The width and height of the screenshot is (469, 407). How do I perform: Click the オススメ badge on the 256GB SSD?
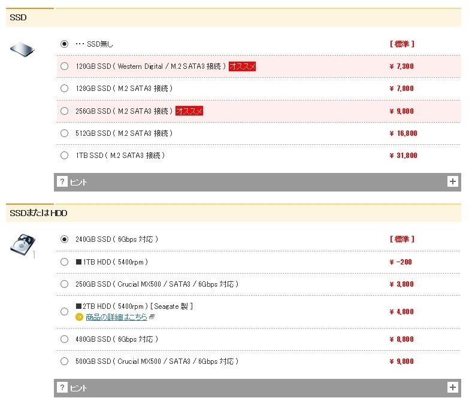[189, 111]
